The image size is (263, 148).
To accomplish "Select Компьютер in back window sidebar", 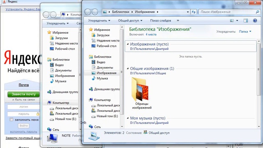I will [61, 103].
